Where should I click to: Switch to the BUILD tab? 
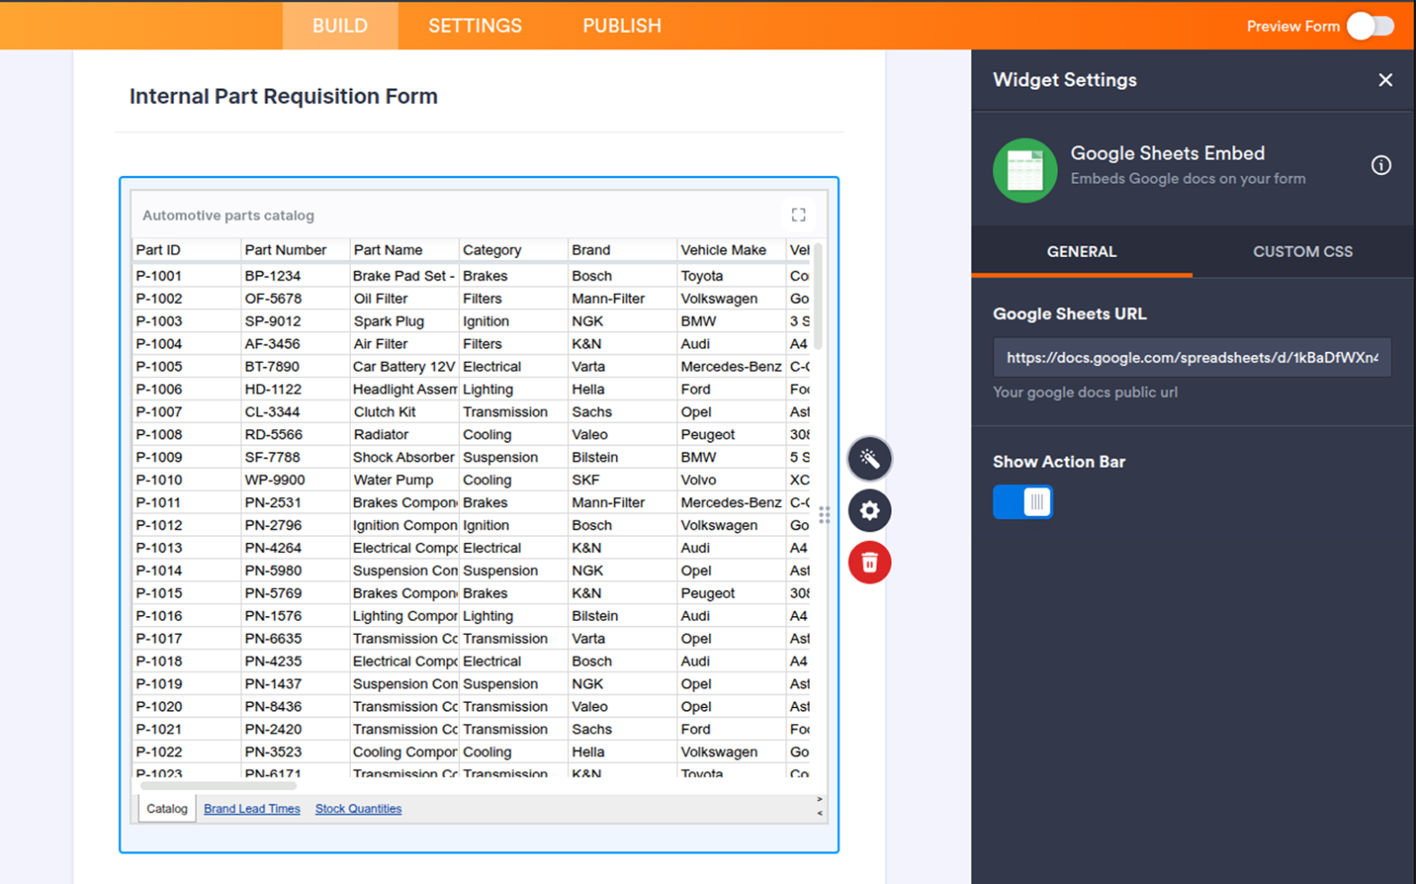coord(340,25)
